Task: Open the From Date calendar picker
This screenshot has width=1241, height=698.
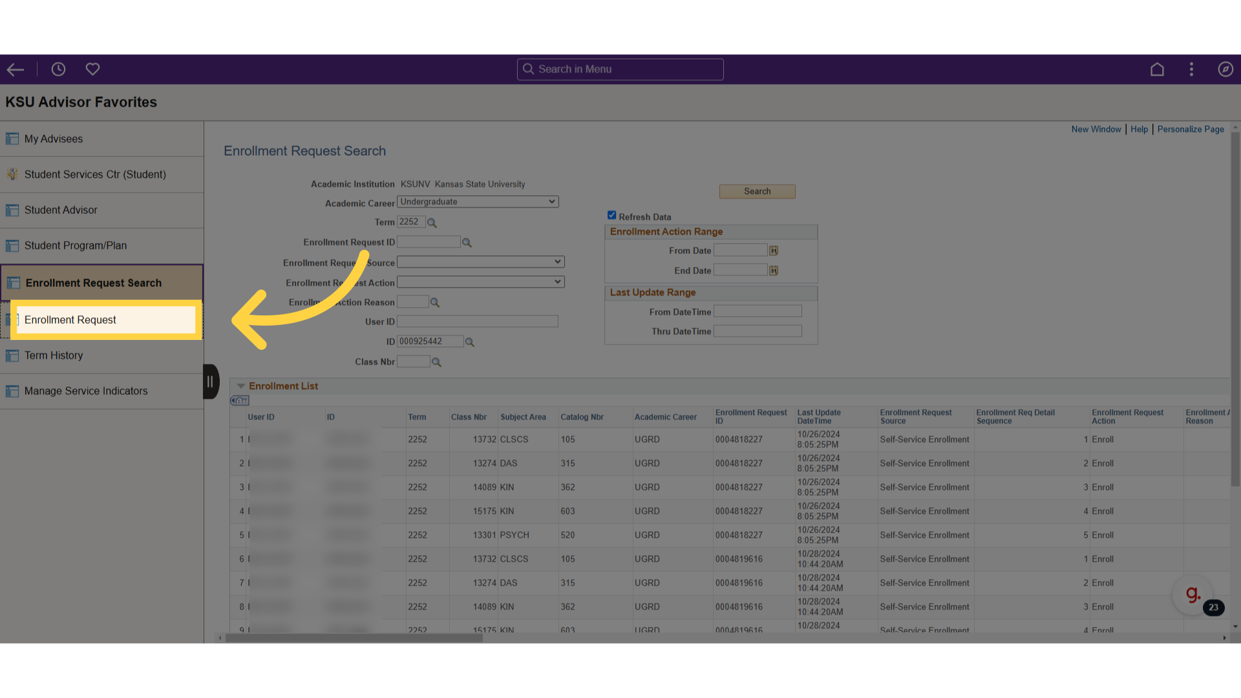Action: point(774,251)
